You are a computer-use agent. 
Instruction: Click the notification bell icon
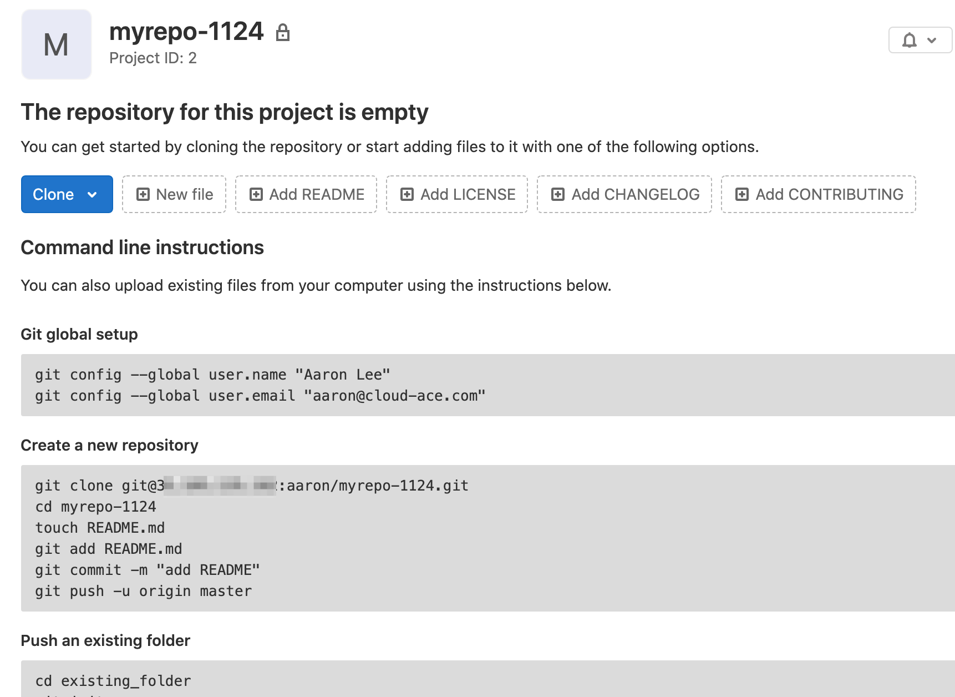click(x=909, y=40)
